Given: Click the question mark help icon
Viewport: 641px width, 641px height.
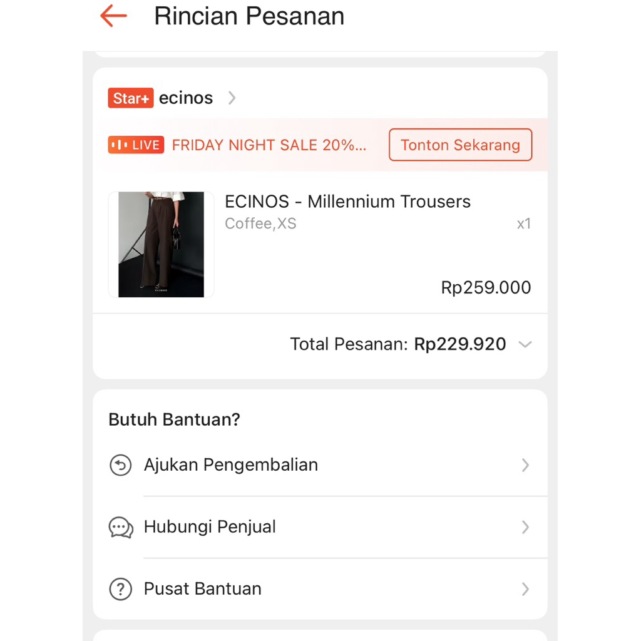Looking at the screenshot, I should click(121, 589).
